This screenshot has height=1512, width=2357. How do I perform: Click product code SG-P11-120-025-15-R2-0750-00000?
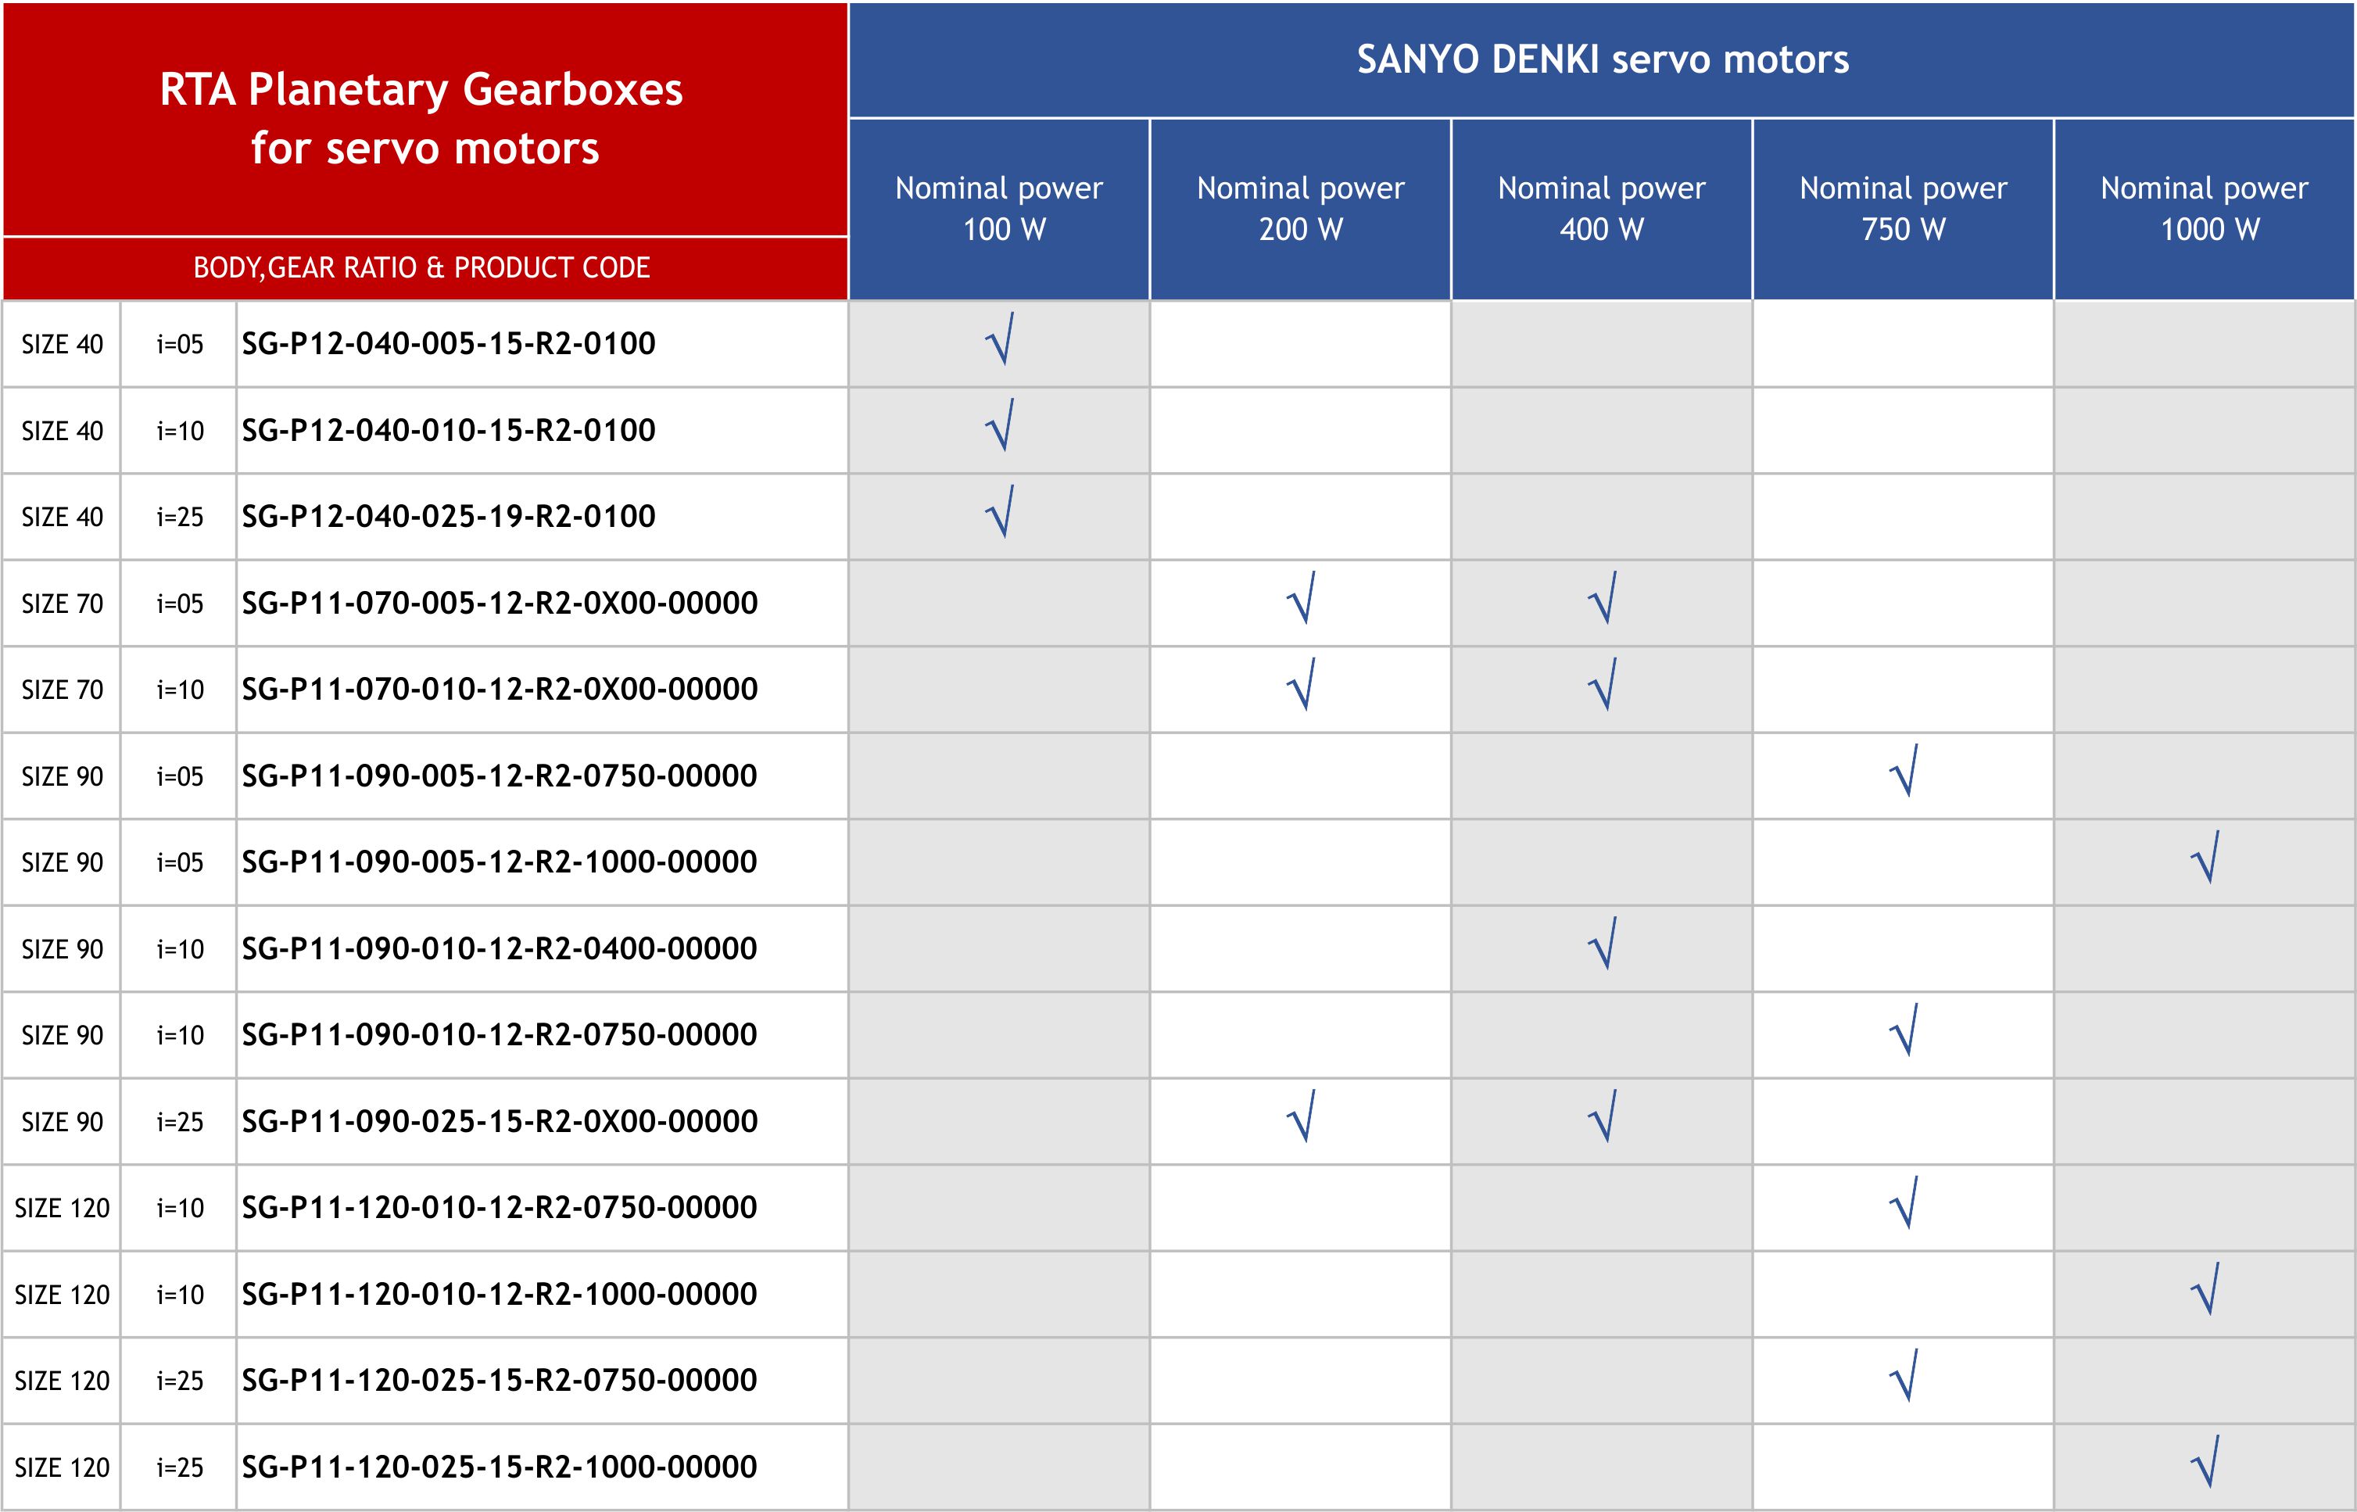pyautogui.click(x=500, y=1381)
